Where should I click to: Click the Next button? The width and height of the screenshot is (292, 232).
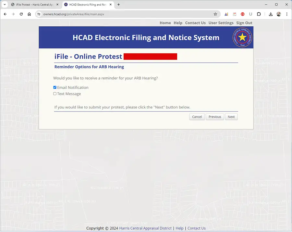tap(231, 117)
